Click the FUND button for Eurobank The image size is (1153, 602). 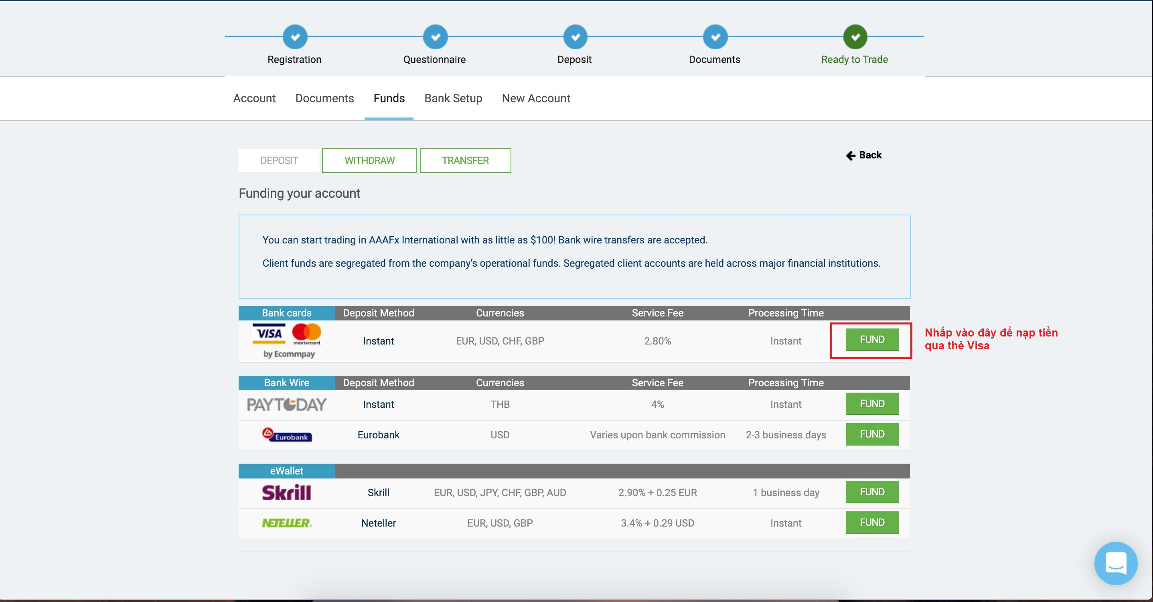tap(872, 434)
